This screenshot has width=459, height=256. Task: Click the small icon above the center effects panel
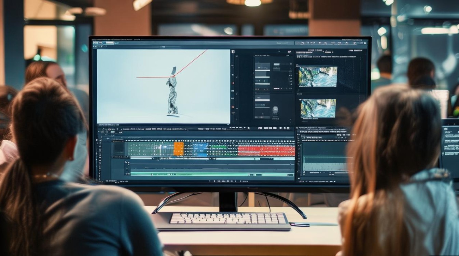coord(289,52)
